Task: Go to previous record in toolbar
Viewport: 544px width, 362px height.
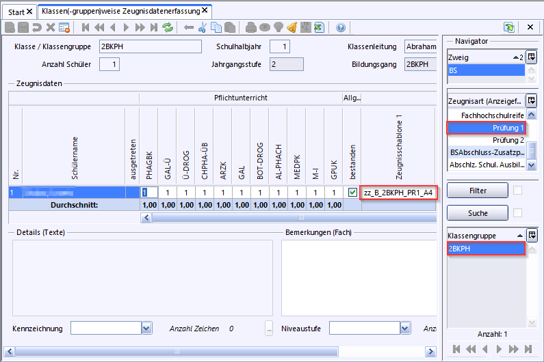Action: (x=112, y=27)
